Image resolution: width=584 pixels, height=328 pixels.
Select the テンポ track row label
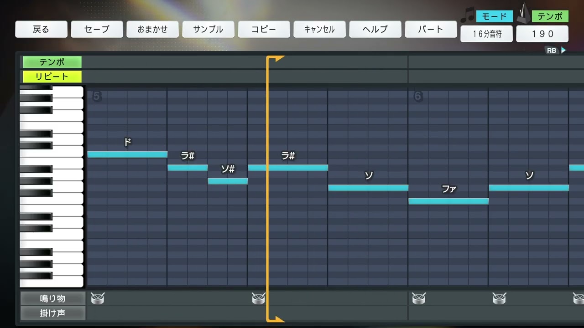click(x=52, y=62)
